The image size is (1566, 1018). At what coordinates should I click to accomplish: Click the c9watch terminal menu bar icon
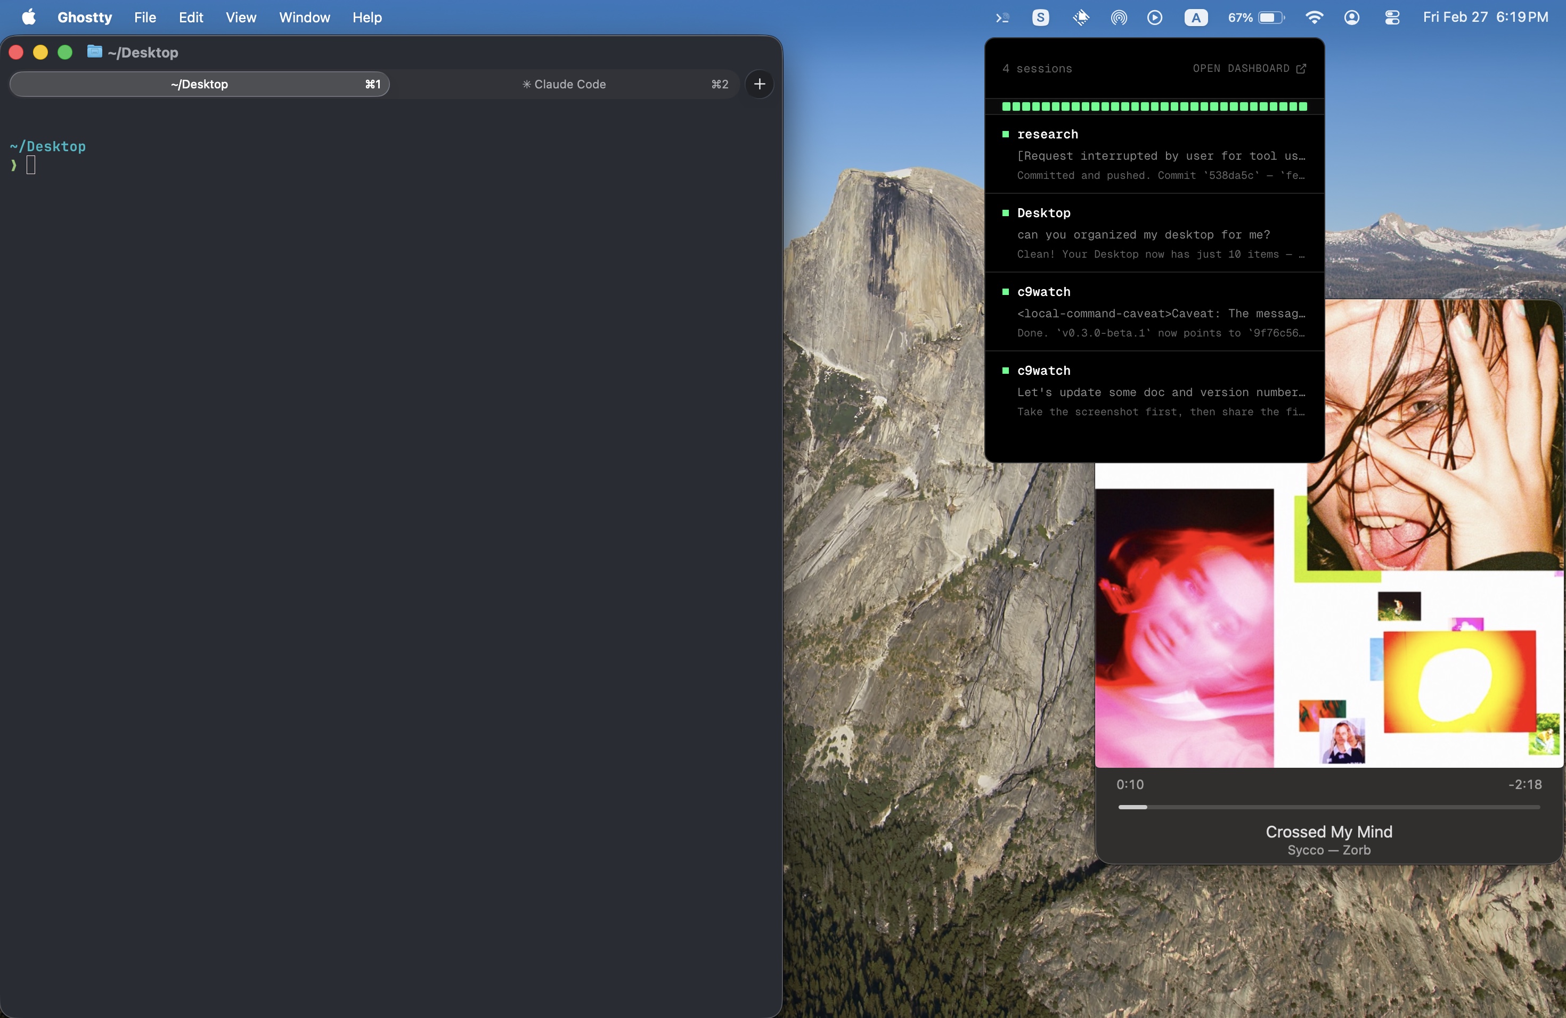point(1002,18)
